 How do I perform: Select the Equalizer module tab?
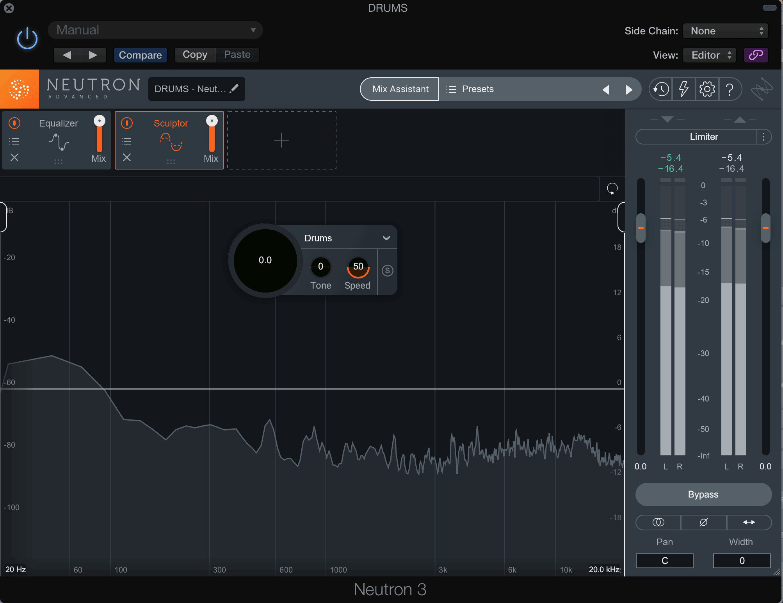tap(57, 140)
